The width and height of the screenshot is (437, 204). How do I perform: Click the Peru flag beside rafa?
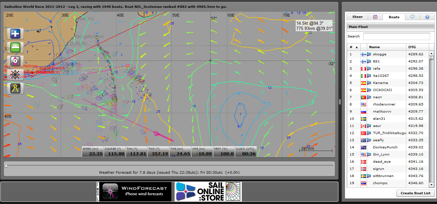364,69
